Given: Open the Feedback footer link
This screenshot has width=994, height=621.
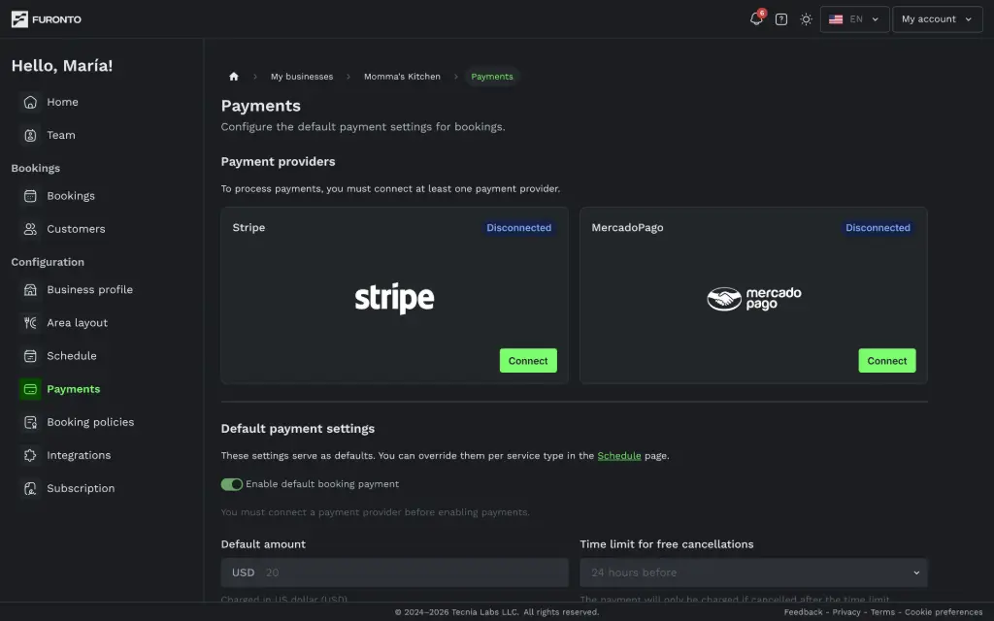Looking at the screenshot, I should [x=803, y=612].
